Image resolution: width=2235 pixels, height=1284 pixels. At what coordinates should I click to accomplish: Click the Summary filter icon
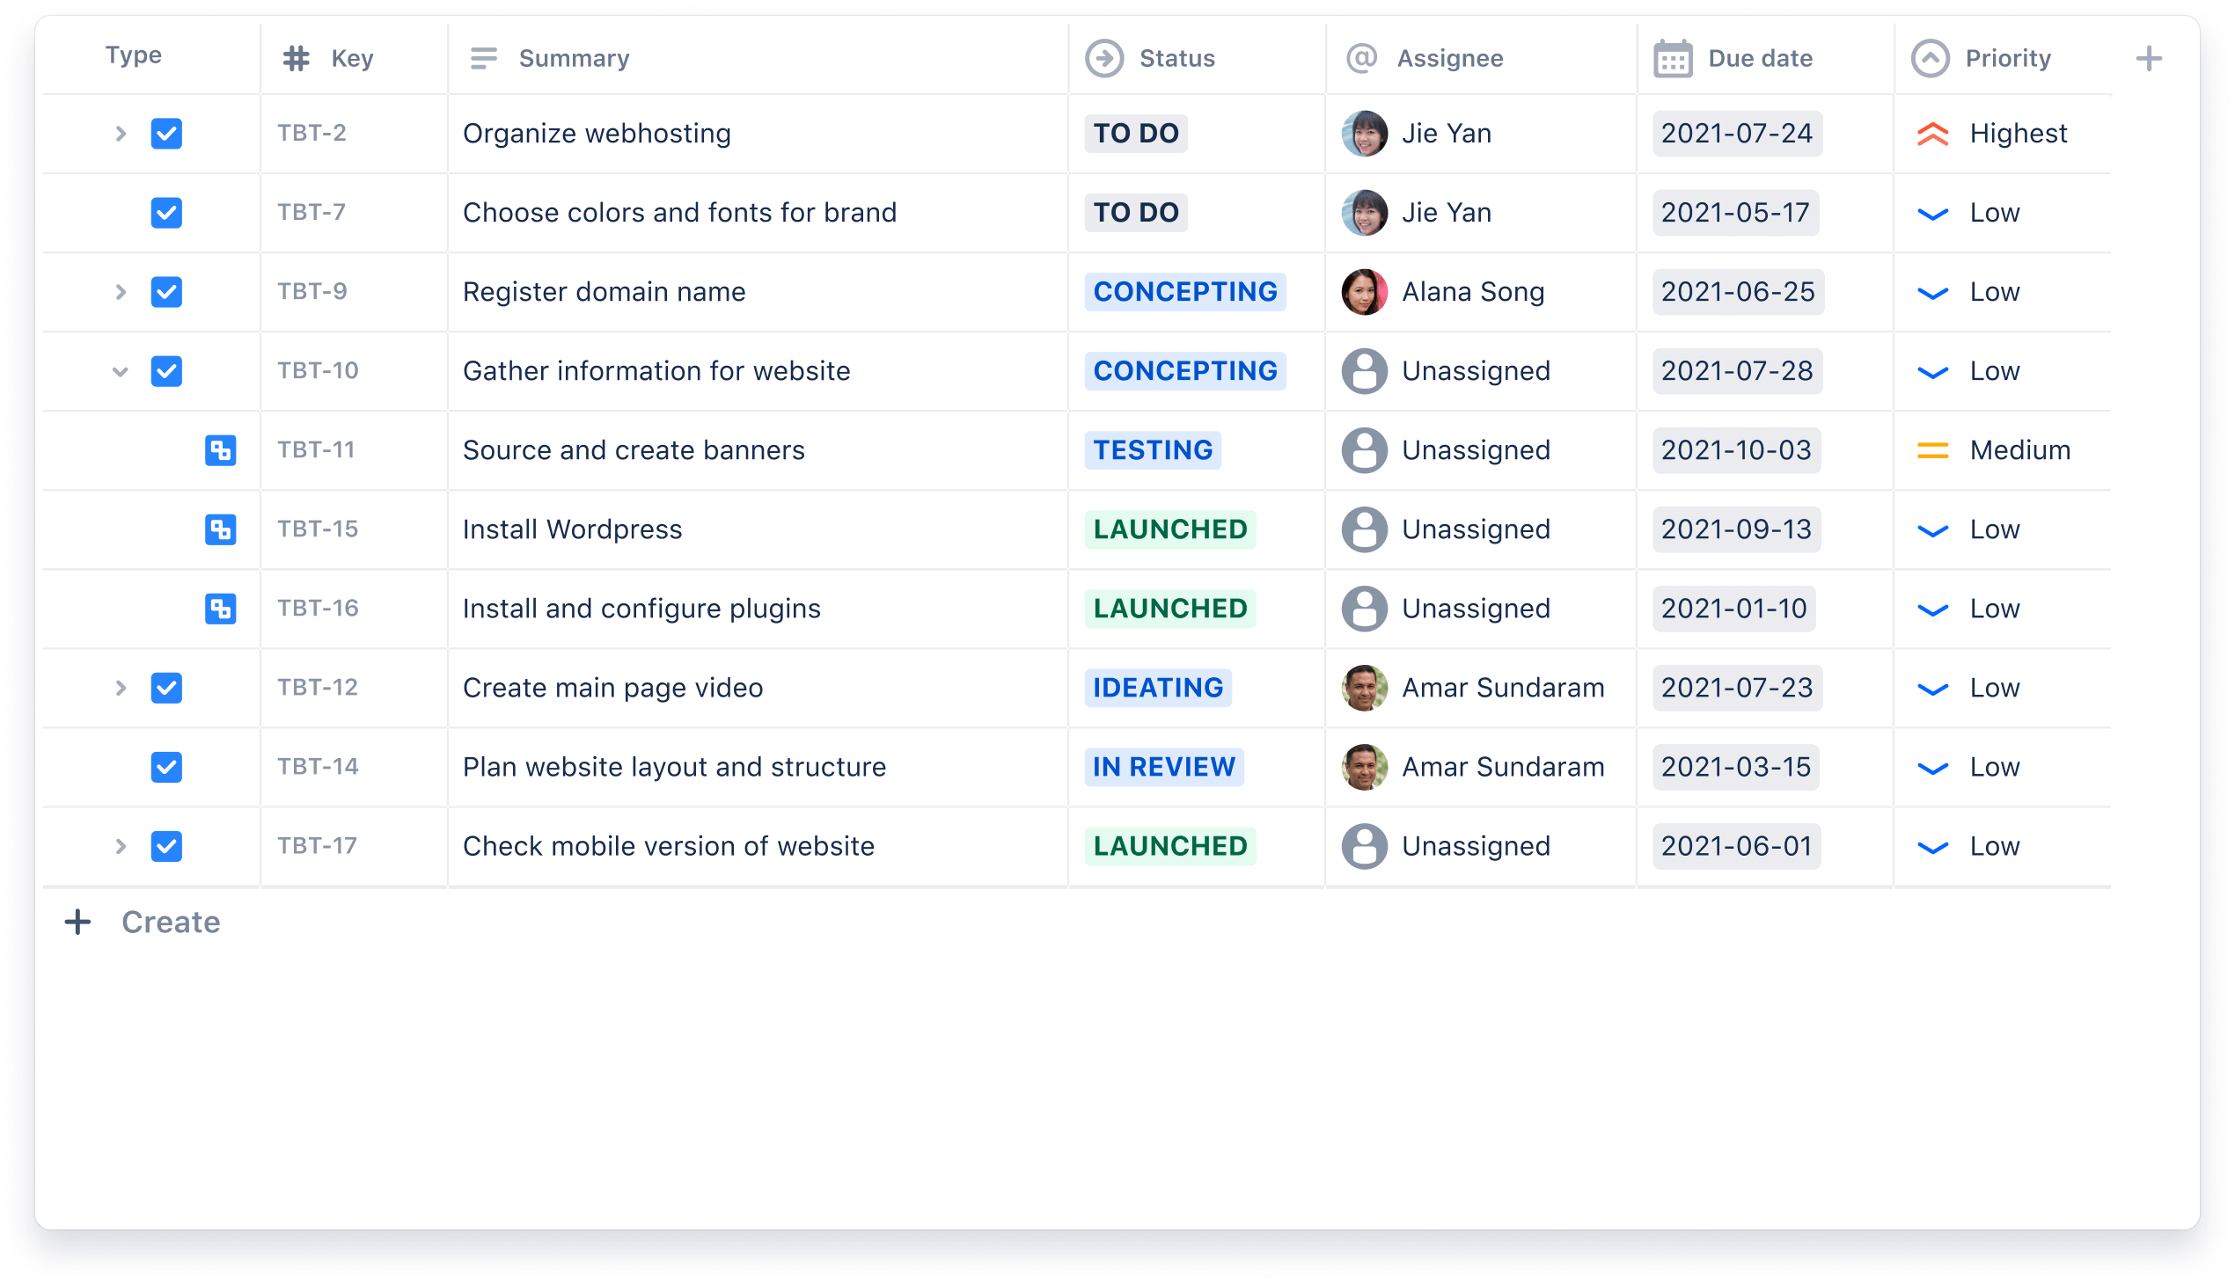click(x=482, y=57)
